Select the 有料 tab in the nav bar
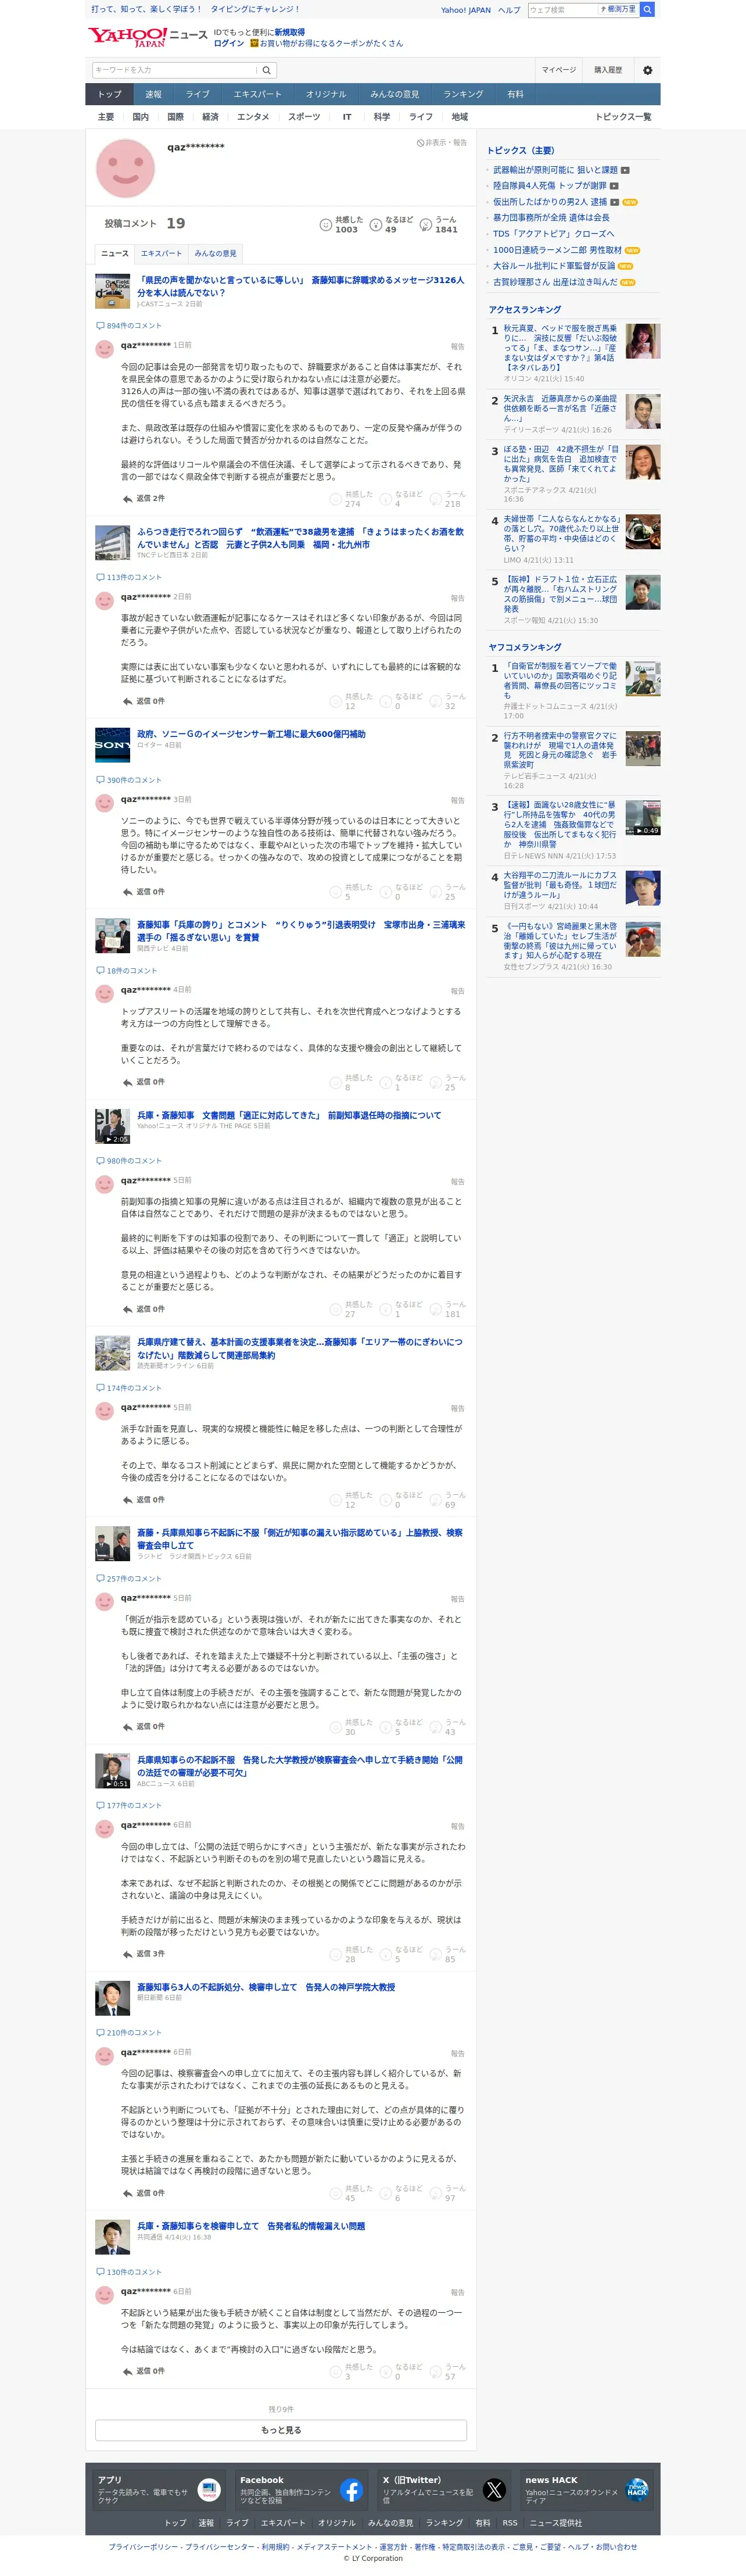The image size is (746, 2576). pos(515,94)
